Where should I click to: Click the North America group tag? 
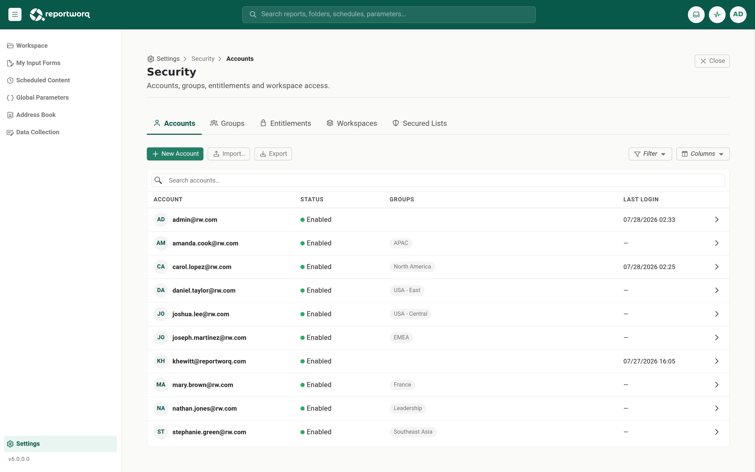(x=412, y=267)
